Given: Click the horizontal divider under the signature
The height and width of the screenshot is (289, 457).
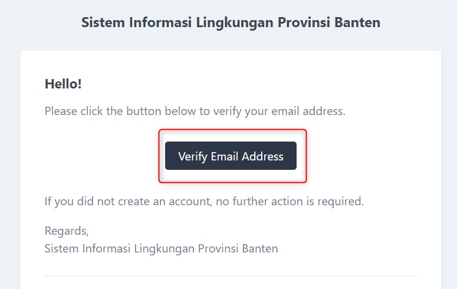Looking at the screenshot, I should tap(231, 275).
